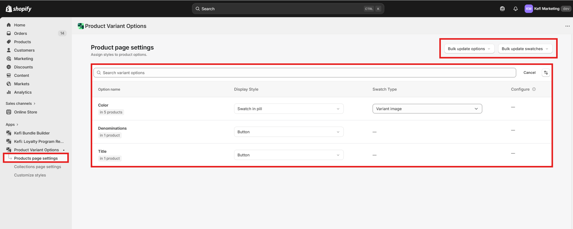The image size is (573, 229).
Task: Click the Kefi Marketing account avatar
Action: pos(529,9)
